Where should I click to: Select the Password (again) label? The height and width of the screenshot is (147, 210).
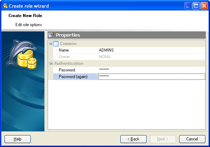coord(73,77)
